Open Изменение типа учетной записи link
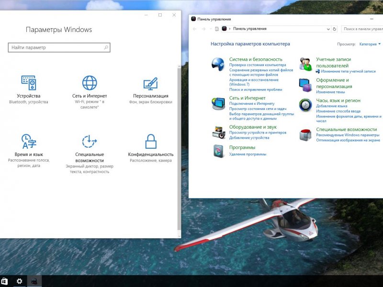Image resolution: width=383 pixels, height=287 pixels. point(348,71)
